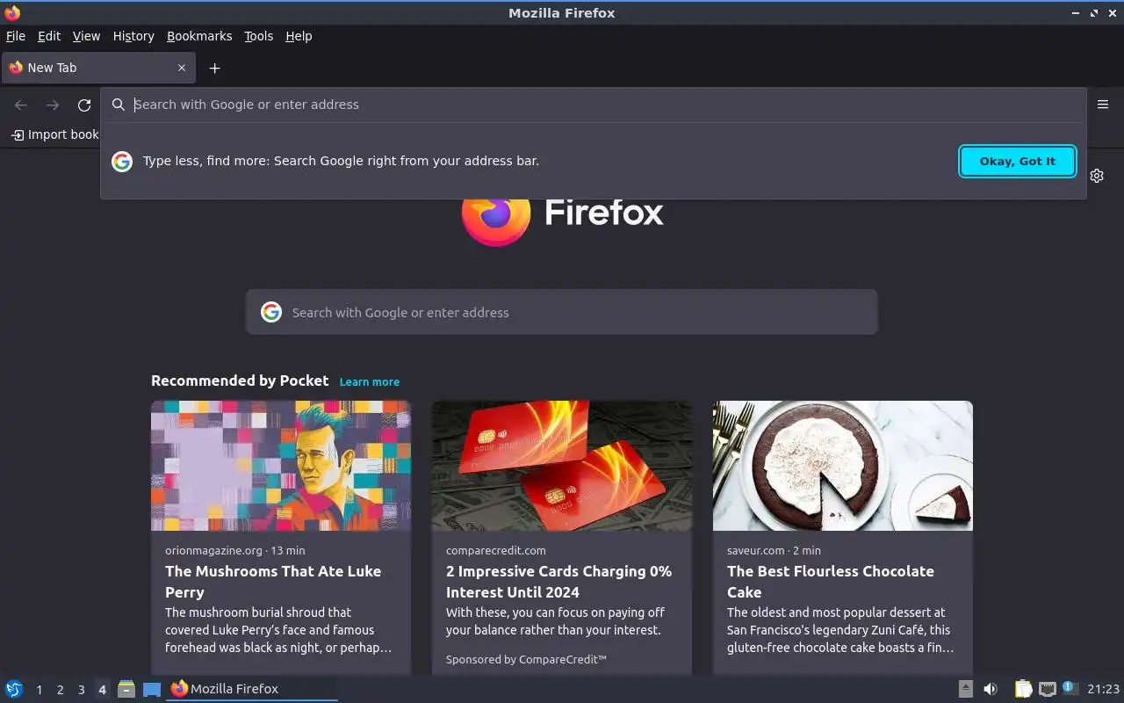Viewport: 1124px width, 703px height.
Task: Click Google icon in central search box
Action: coord(271,312)
